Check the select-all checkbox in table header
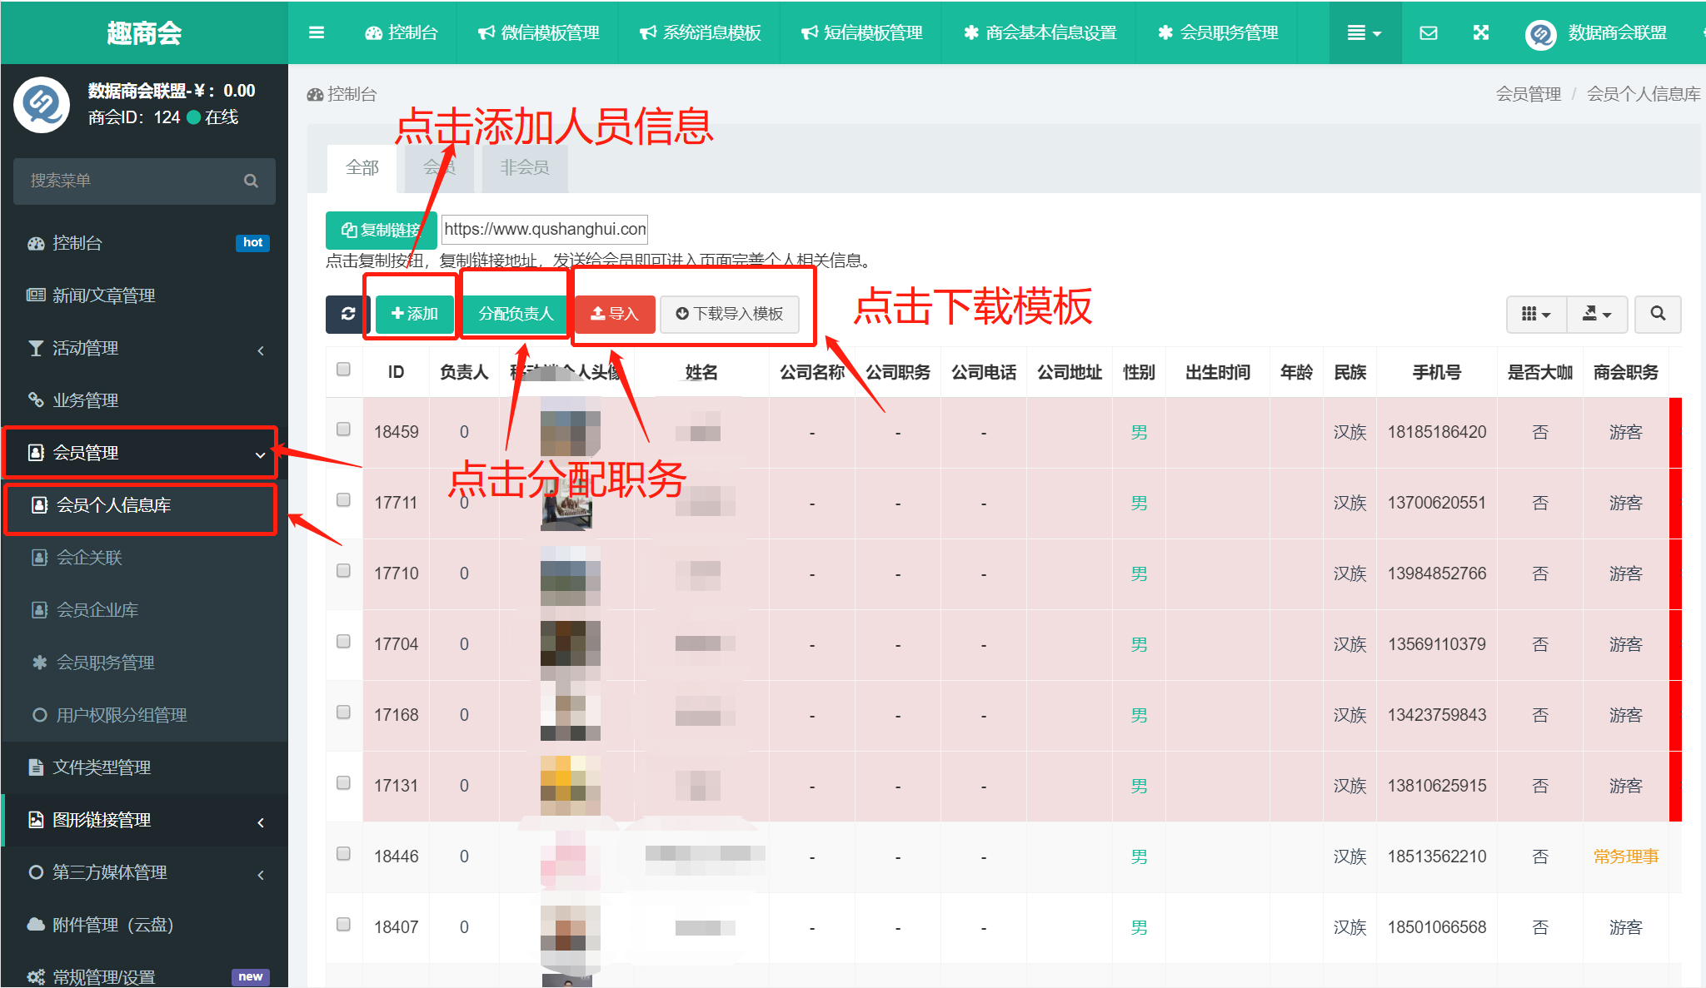Viewport: 1706px width, 988px height. click(343, 370)
